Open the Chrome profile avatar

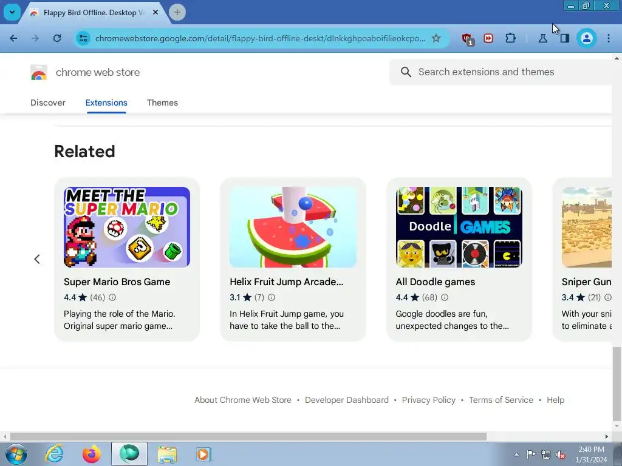pyautogui.click(x=586, y=38)
